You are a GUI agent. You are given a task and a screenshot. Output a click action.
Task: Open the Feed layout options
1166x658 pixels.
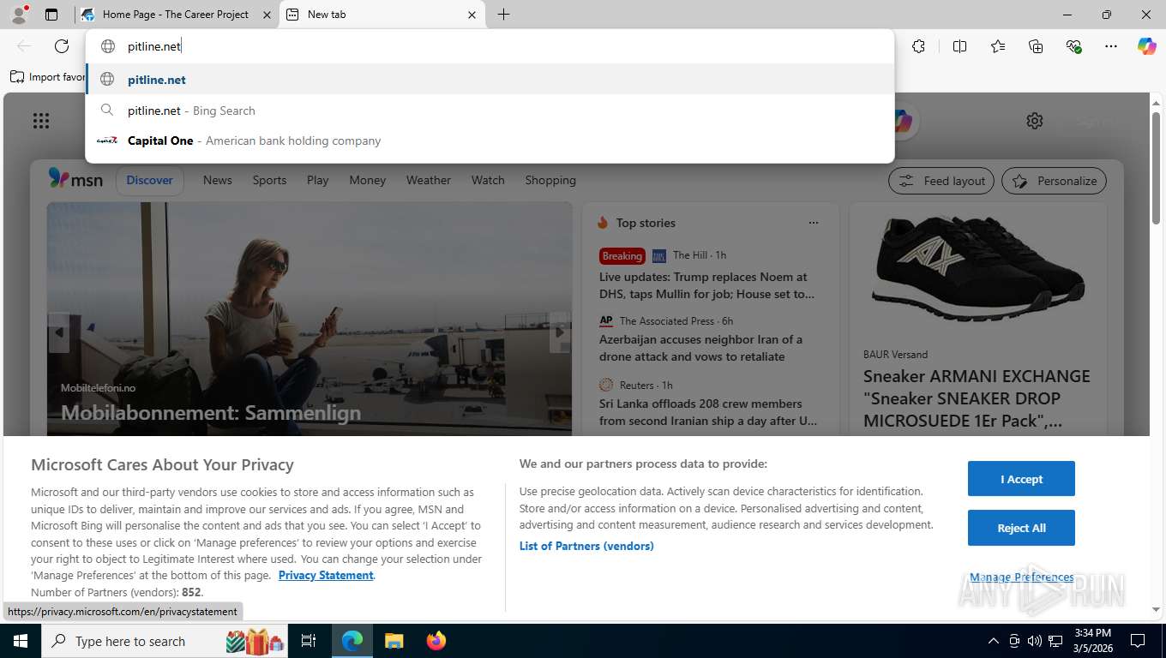(x=941, y=181)
